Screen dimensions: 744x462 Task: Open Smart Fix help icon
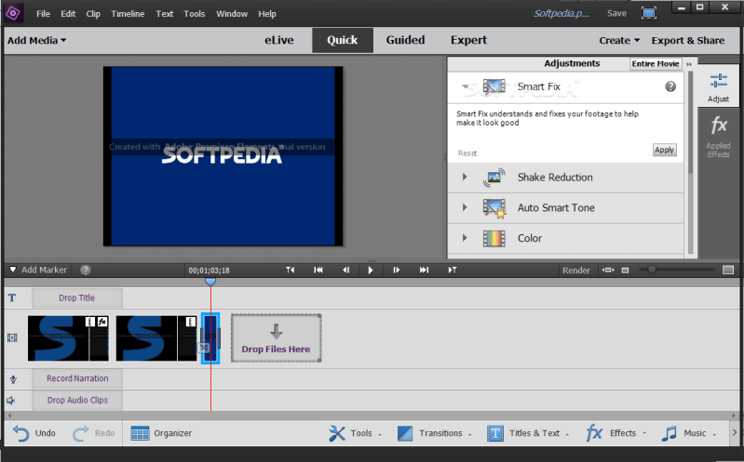670,86
